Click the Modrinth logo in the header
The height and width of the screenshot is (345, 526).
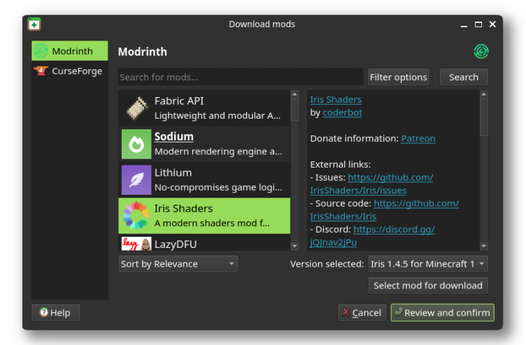[x=481, y=52]
